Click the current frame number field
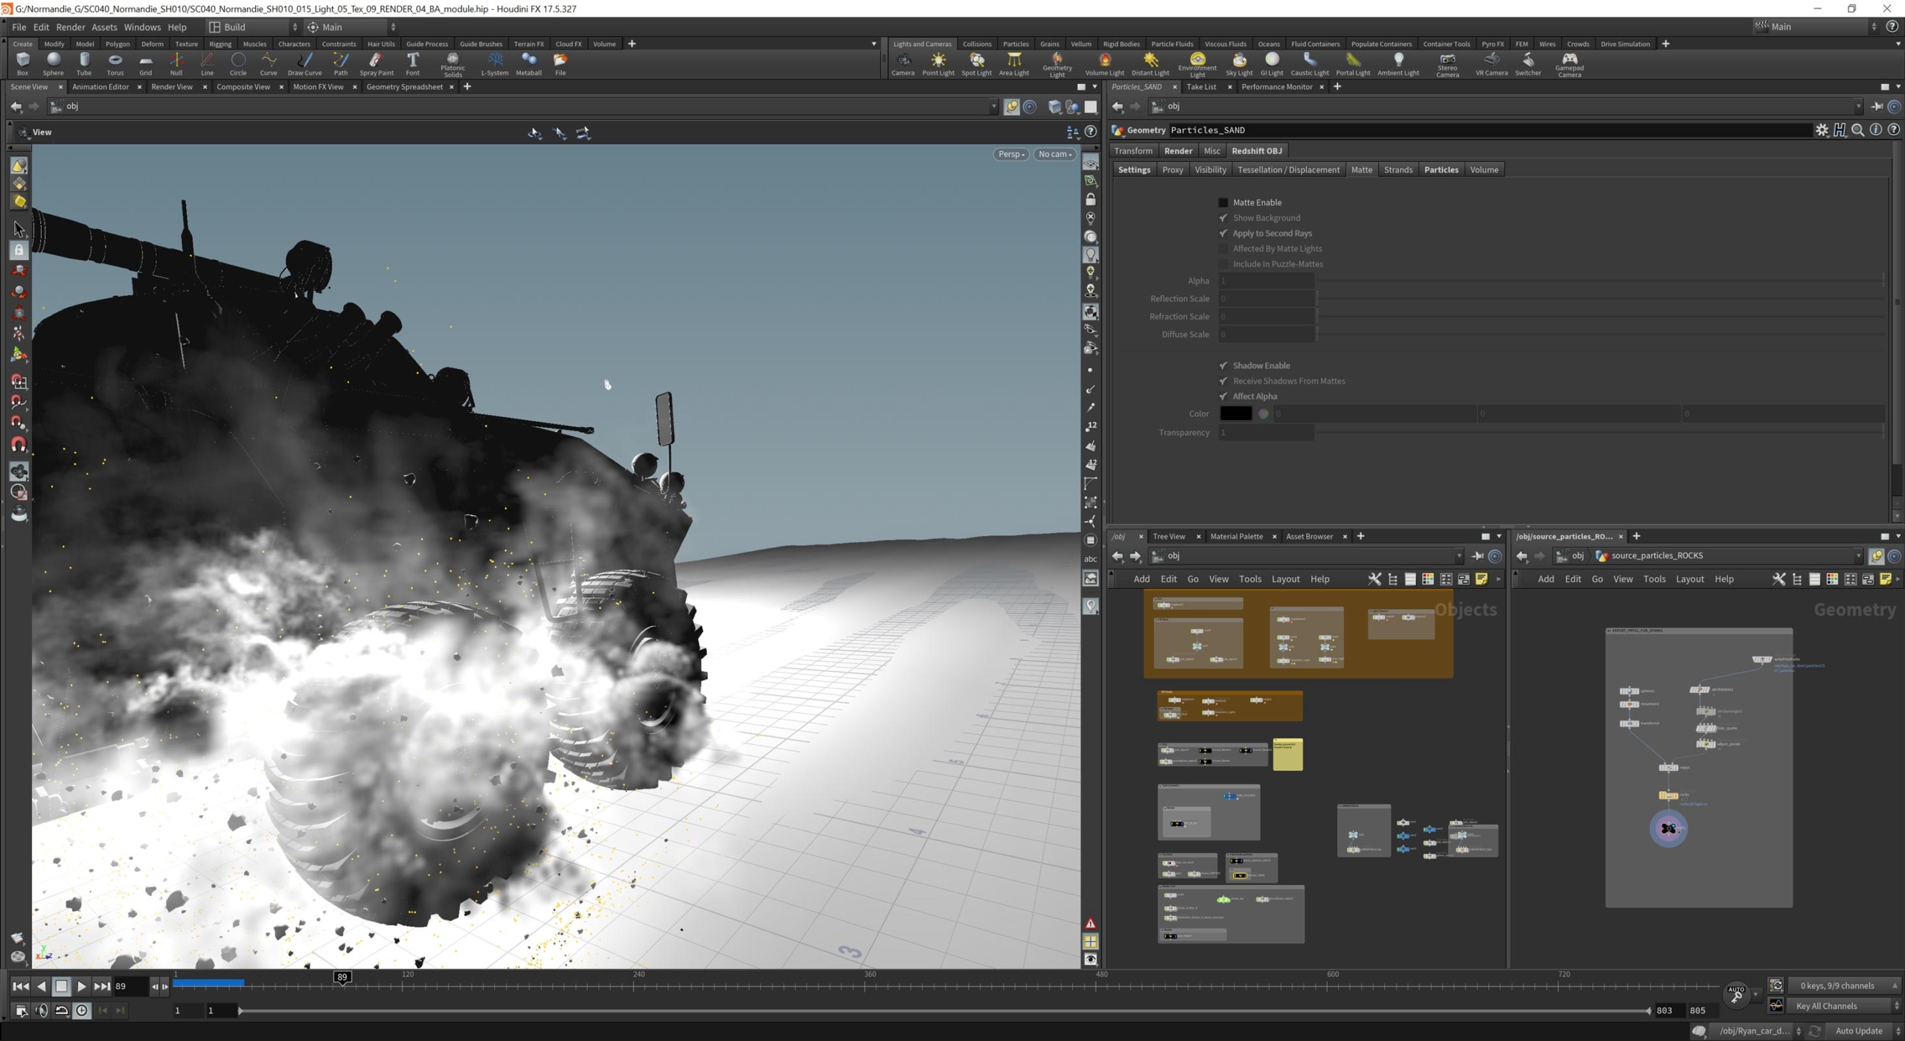The image size is (1905, 1041). pos(129,986)
